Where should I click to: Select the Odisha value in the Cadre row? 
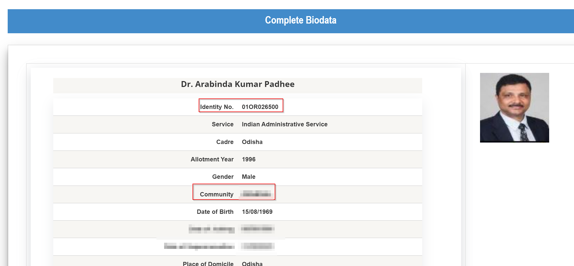pos(252,142)
